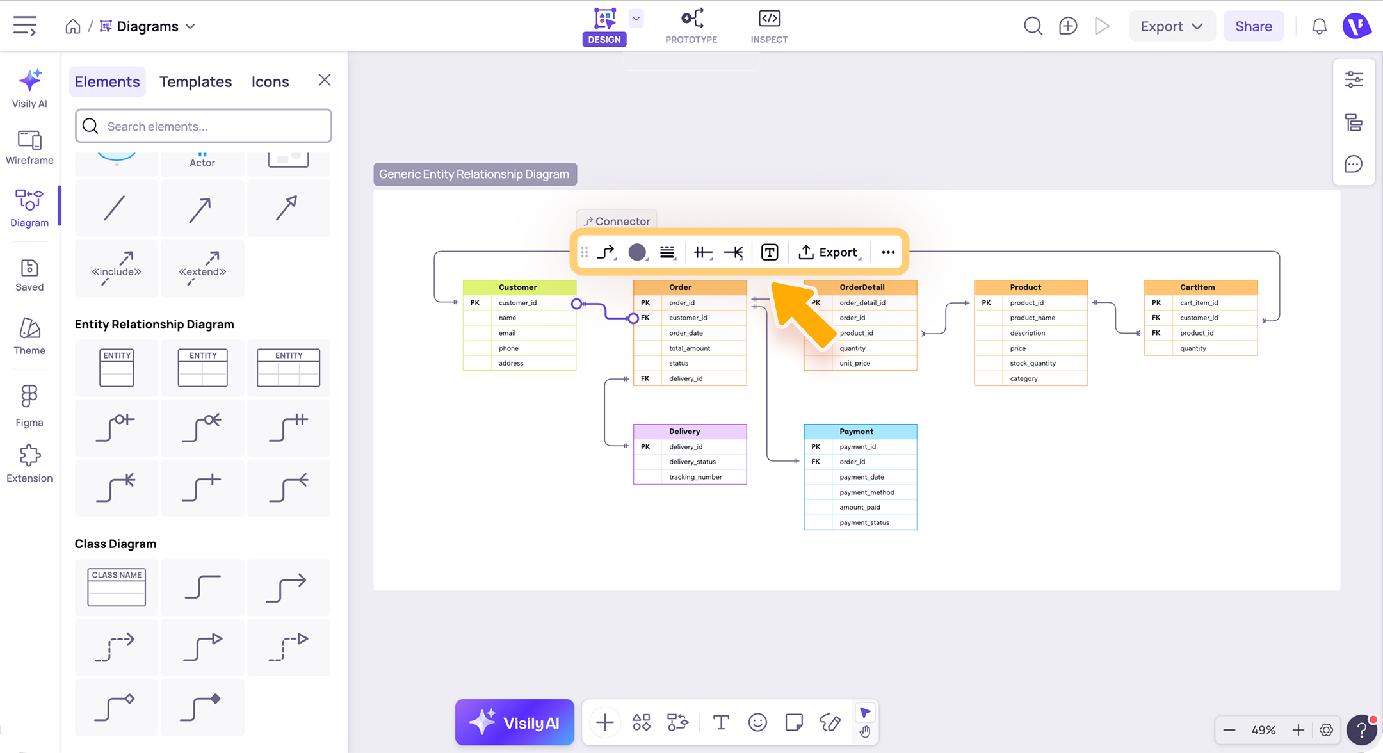Select the pointer cursor tool
Screen dimensions: 1383x753
pyautogui.click(x=865, y=713)
